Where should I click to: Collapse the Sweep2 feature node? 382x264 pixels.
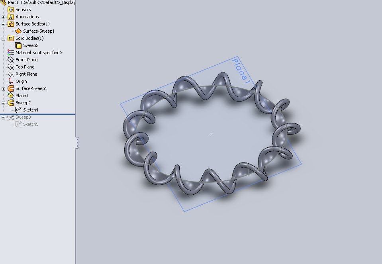coord(4,103)
